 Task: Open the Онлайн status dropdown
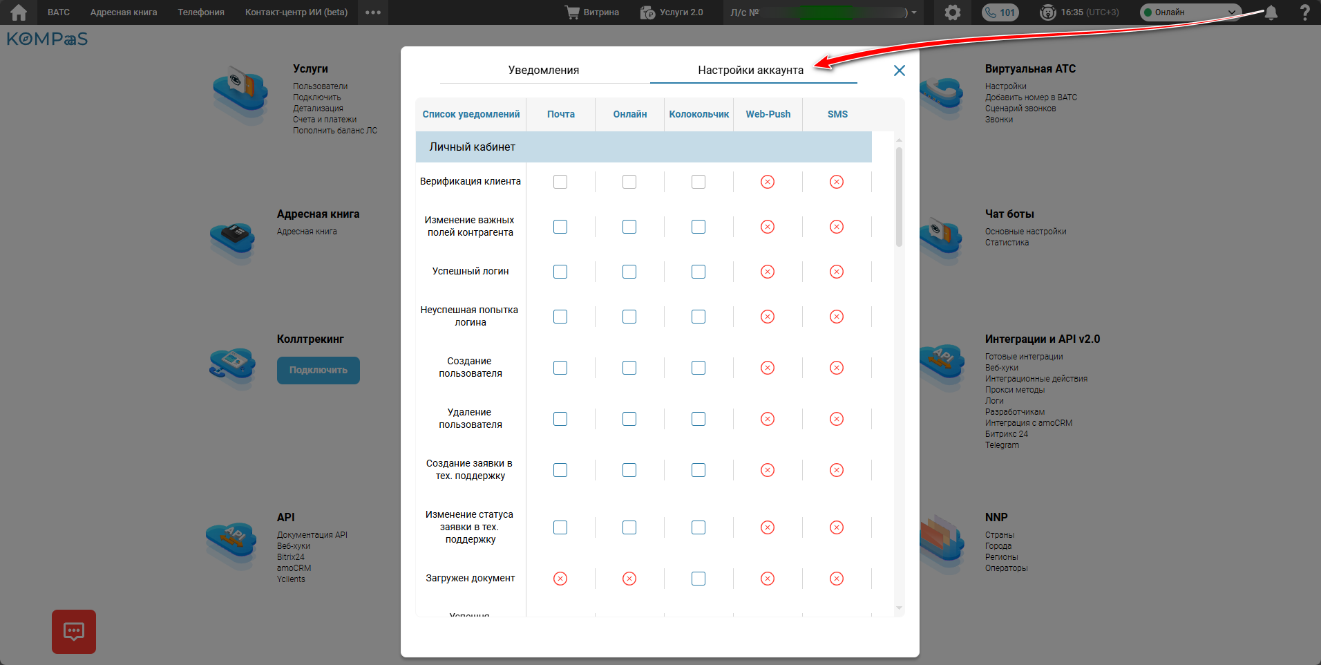(1190, 12)
